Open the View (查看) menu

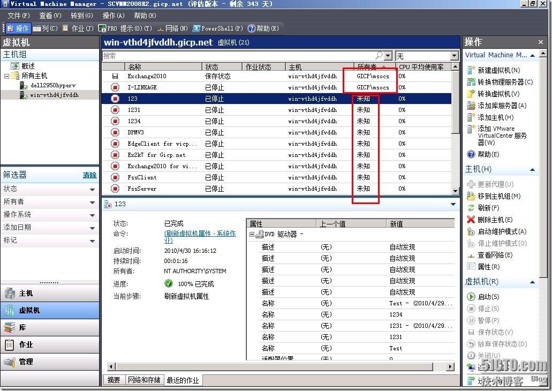tap(50, 16)
